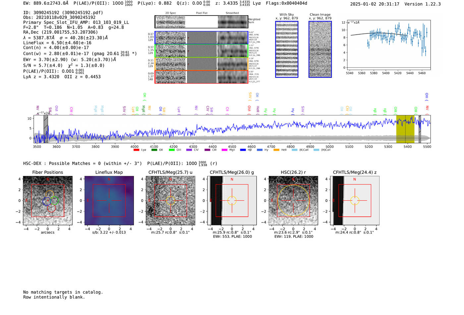The height and width of the screenshot is (315, 464).
Task: Click the dark green OII legend swatch
Action: [154, 150]
